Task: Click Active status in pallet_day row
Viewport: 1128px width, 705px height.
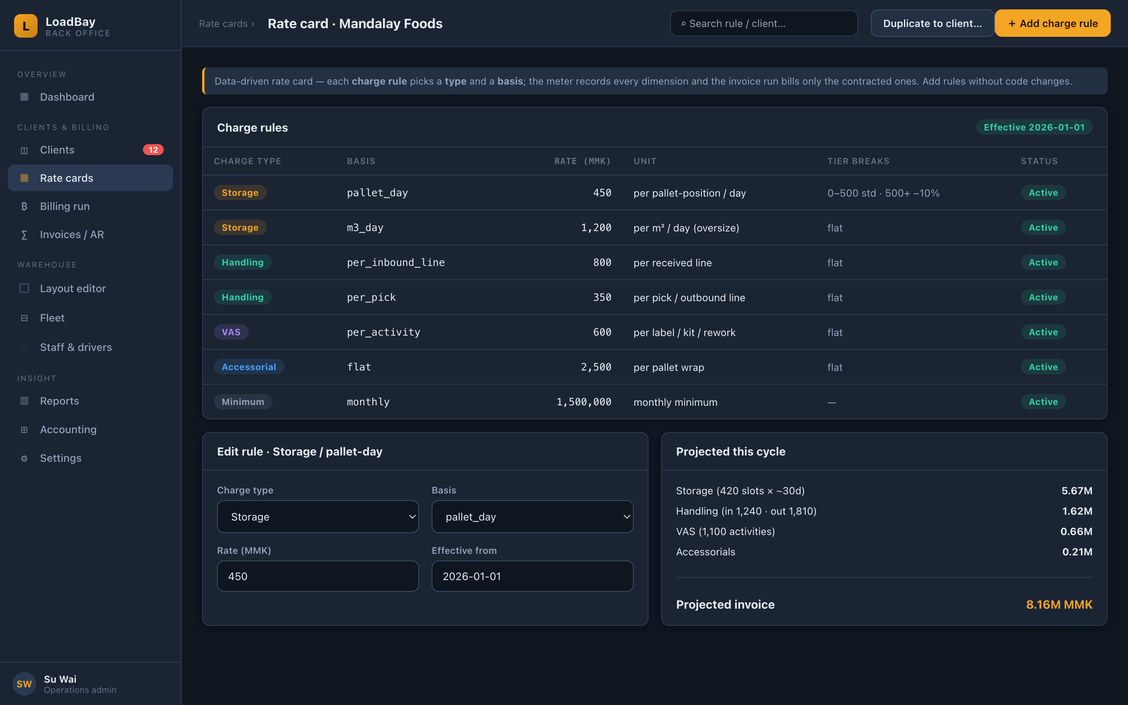Action: (1043, 193)
